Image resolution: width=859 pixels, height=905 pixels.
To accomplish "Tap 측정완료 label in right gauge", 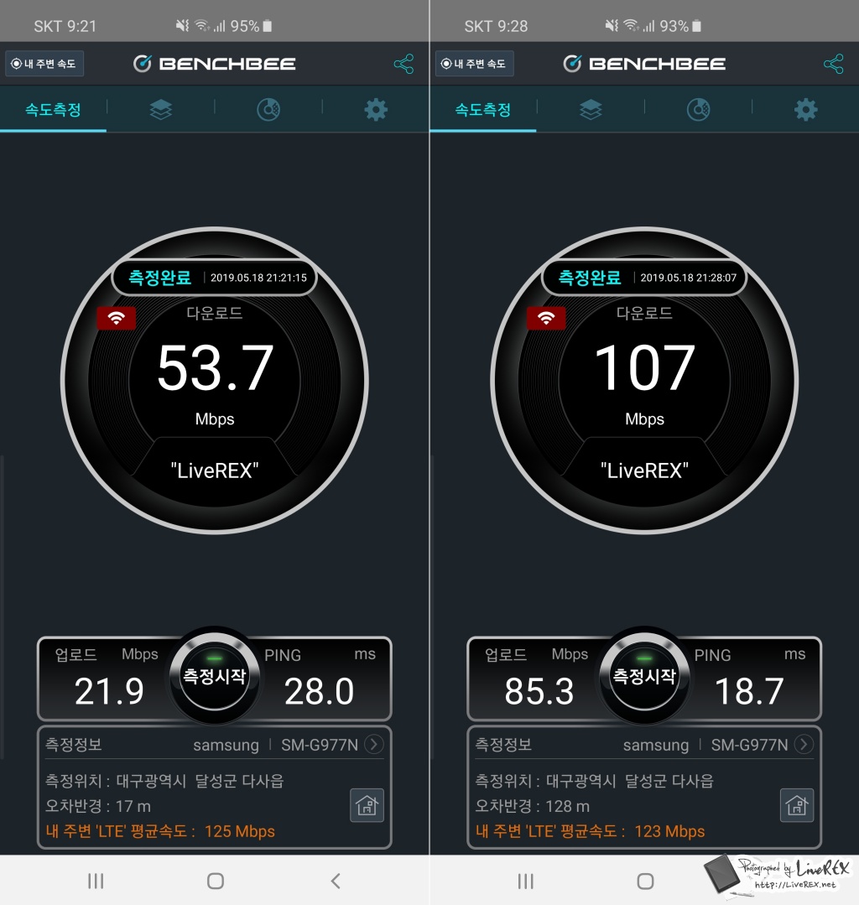I will click(590, 278).
